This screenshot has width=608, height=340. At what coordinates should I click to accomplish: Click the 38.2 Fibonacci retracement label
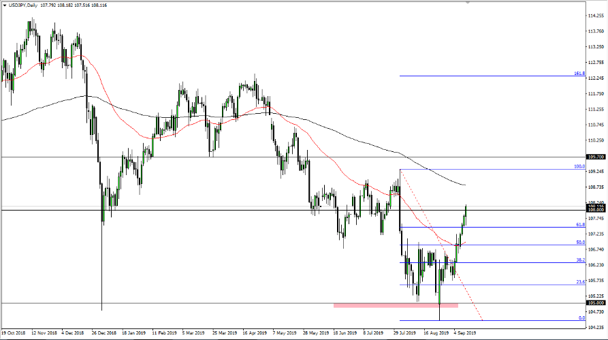pyautogui.click(x=581, y=260)
